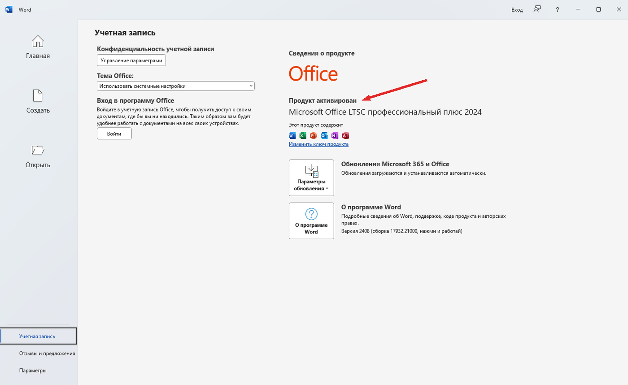Go to Отзывы и предложения
This screenshot has width=628, height=385.
(47, 353)
